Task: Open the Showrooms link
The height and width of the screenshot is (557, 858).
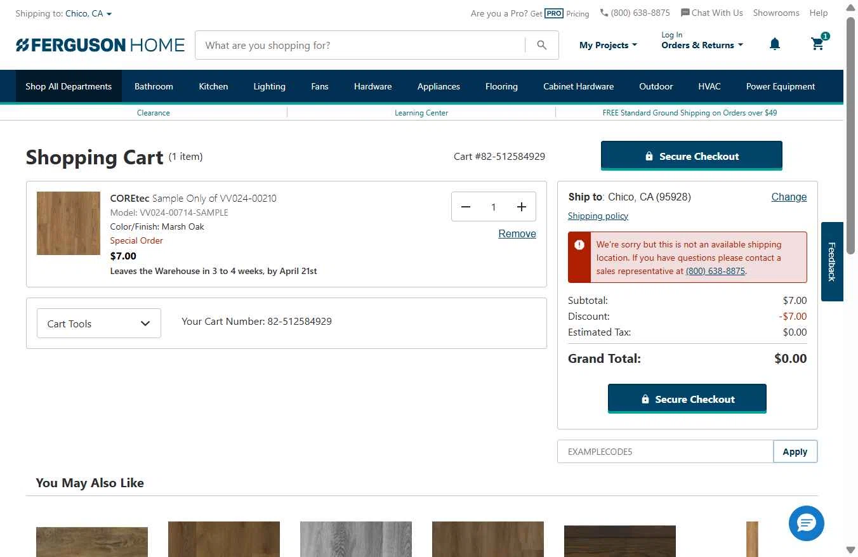Action: coord(775,13)
